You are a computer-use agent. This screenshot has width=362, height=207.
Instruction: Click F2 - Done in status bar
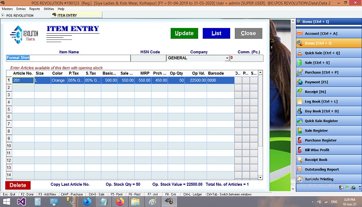pyautogui.click(x=27, y=195)
